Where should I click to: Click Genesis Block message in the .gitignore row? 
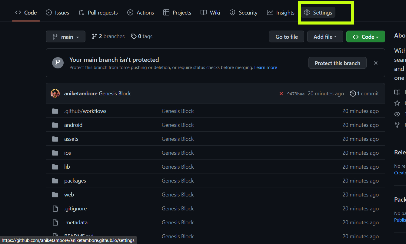pos(178,209)
